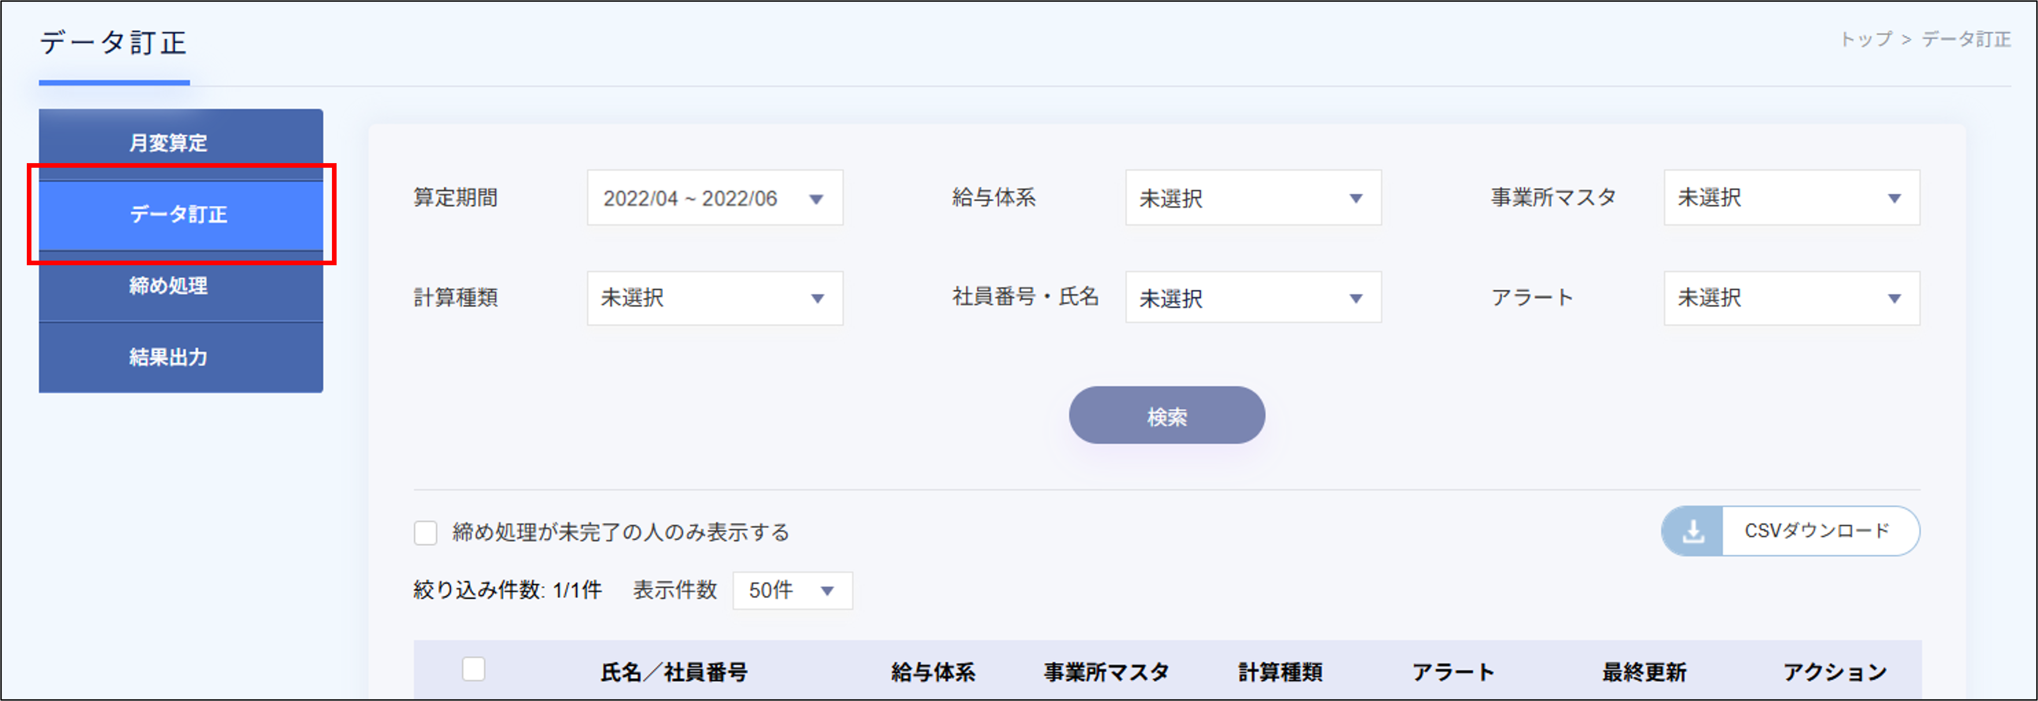Image resolution: width=2038 pixels, height=701 pixels.
Task: Click the 氏名／社員番号 column header
Action: [673, 672]
